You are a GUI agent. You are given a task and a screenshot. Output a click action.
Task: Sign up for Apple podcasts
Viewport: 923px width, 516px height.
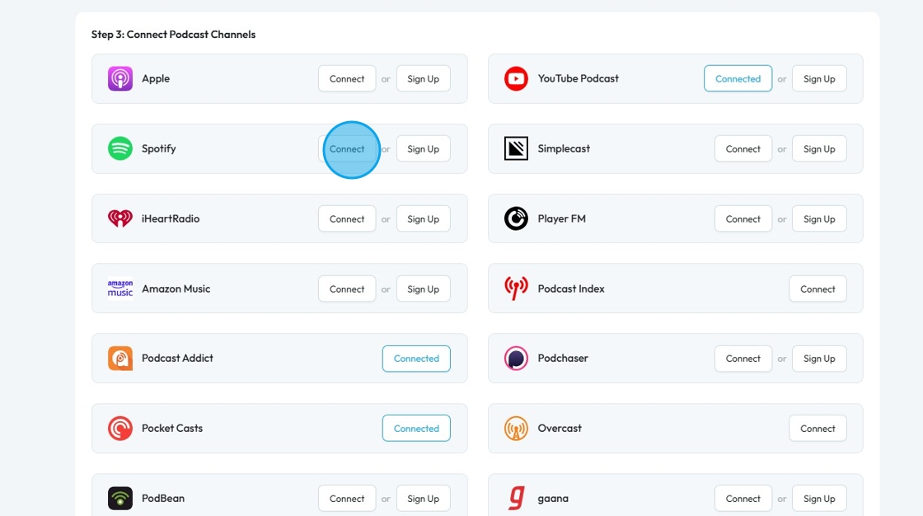[424, 79]
